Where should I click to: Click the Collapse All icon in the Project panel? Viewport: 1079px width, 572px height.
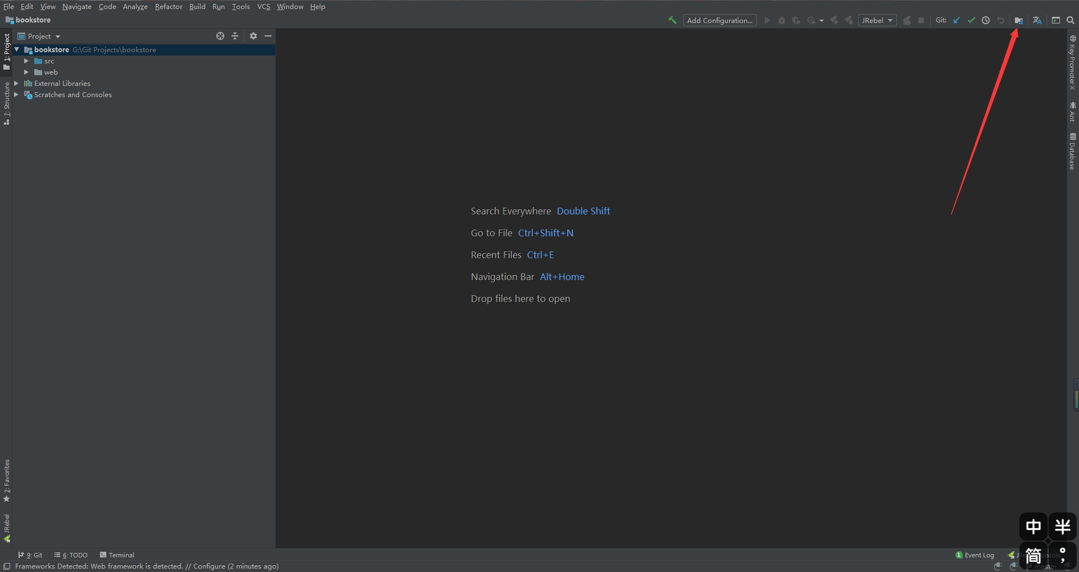click(x=235, y=36)
